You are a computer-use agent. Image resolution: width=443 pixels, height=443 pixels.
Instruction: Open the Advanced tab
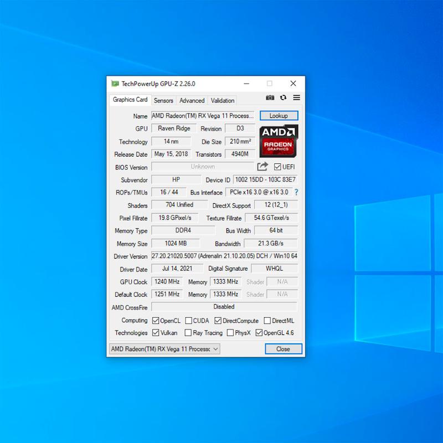pos(192,101)
